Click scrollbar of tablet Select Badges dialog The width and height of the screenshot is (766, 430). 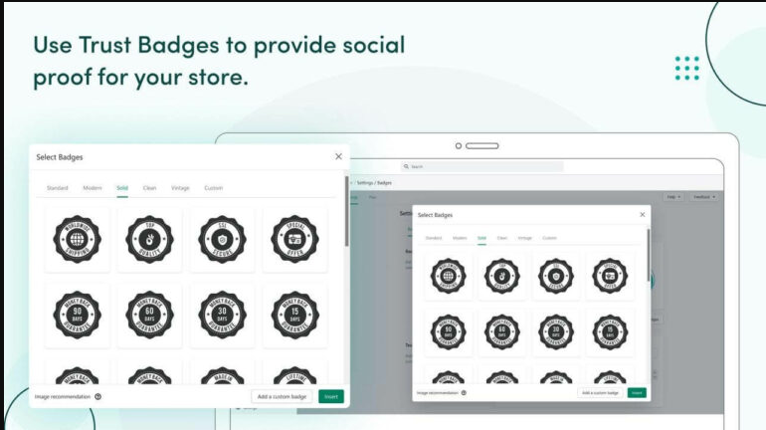(649, 255)
